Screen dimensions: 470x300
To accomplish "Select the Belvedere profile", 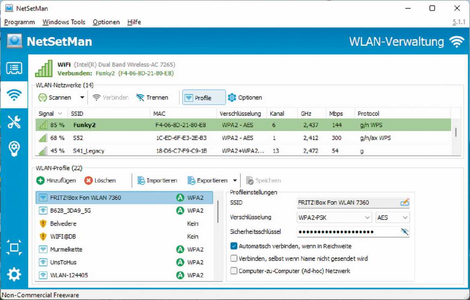I will tap(125, 224).
